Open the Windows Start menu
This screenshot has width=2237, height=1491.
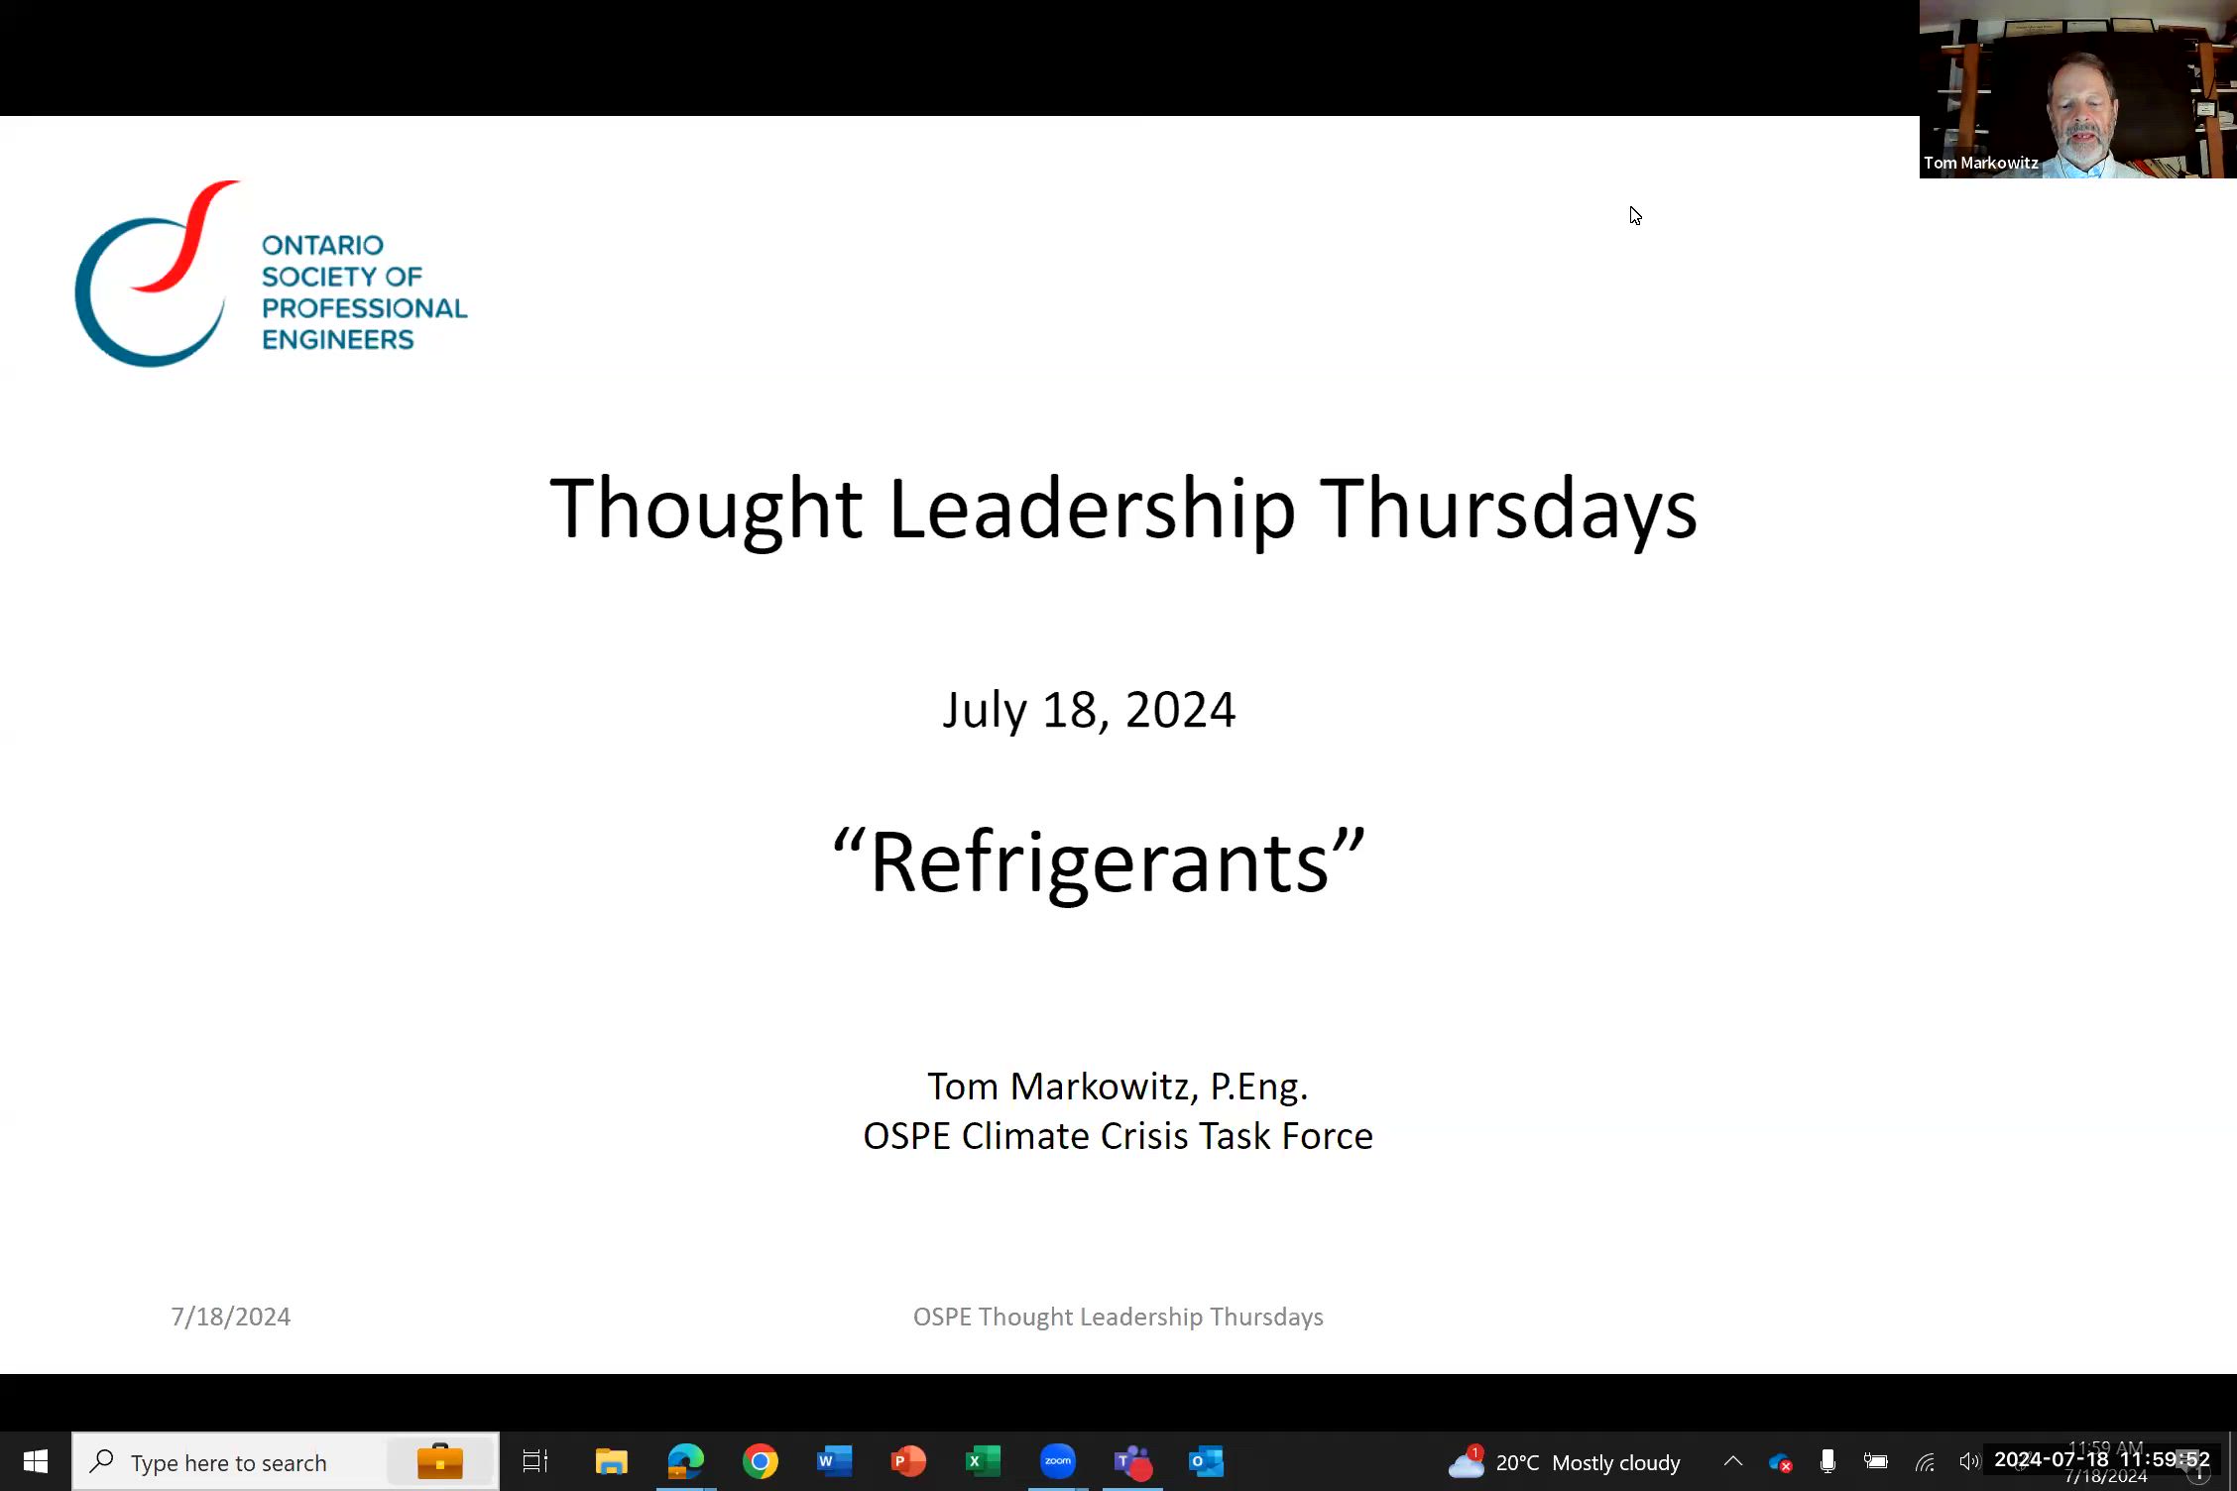pos(36,1461)
